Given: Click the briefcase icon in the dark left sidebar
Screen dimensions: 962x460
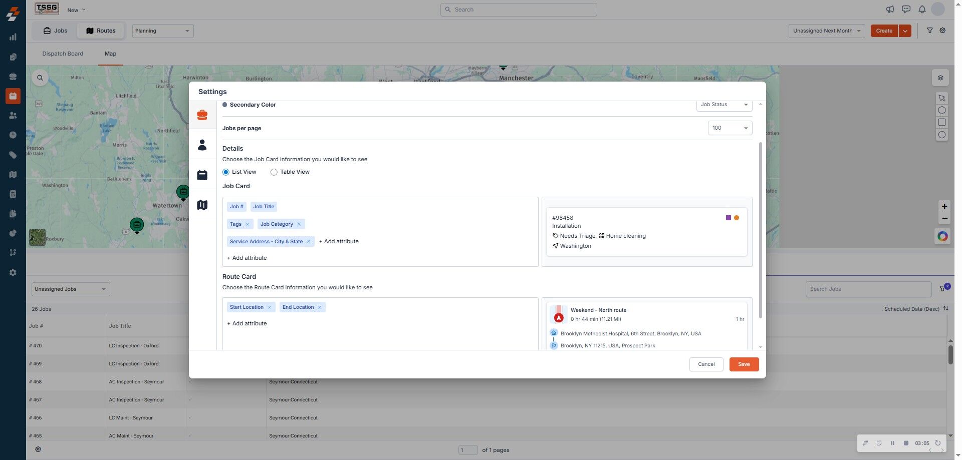Looking at the screenshot, I should tap(13, 76).
